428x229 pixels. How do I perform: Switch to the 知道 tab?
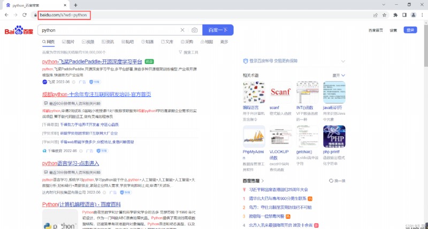(148, 42)
